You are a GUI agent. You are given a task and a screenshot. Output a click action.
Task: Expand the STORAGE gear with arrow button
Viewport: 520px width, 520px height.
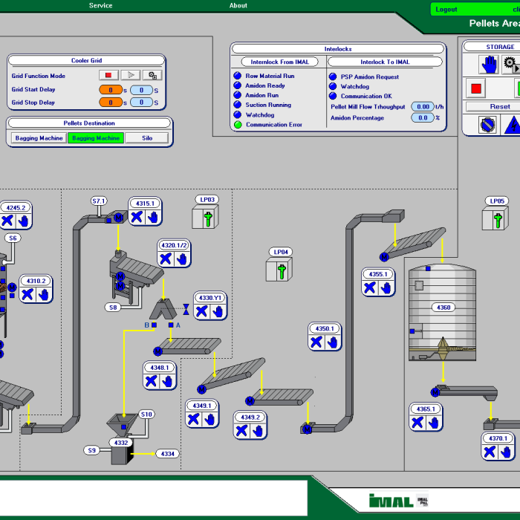[x=510, y=65]
